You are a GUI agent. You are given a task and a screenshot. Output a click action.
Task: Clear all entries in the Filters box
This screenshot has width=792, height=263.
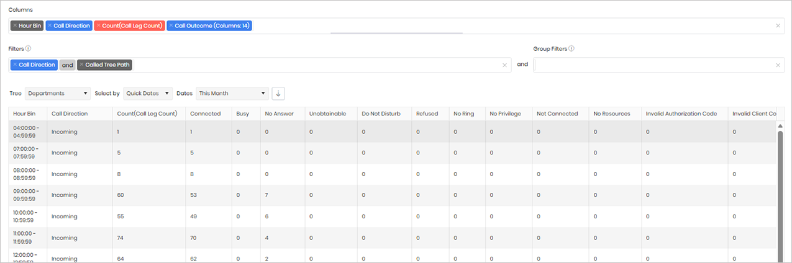[504, 65]
